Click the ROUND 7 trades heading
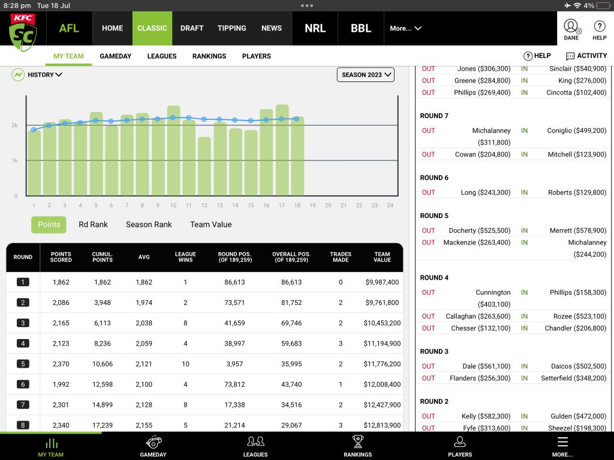 point(434,116)
